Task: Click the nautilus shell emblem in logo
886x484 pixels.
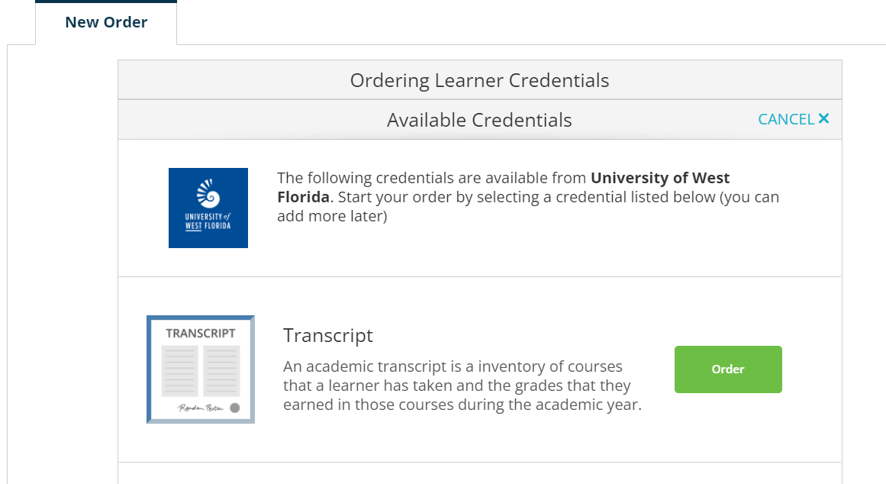Action: coord(208,193)
